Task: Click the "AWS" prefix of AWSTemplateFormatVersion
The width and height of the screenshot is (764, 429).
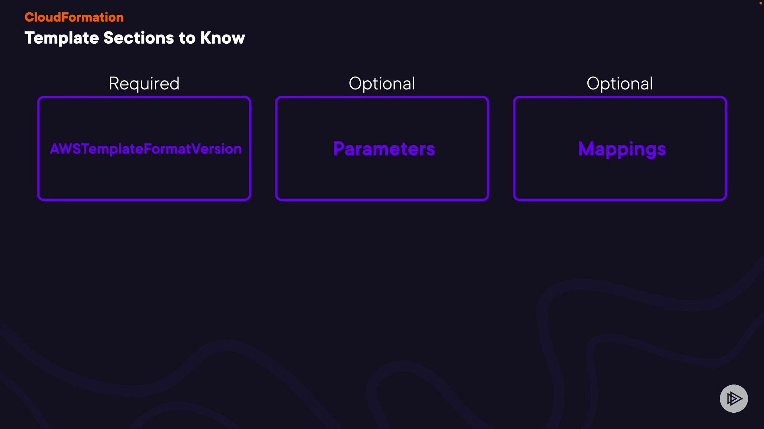Action: coord(66,149)
